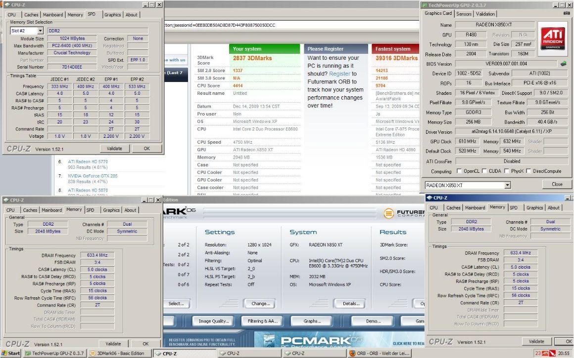Open the Slot #2 memory slot dropdown

pos(40,31)
